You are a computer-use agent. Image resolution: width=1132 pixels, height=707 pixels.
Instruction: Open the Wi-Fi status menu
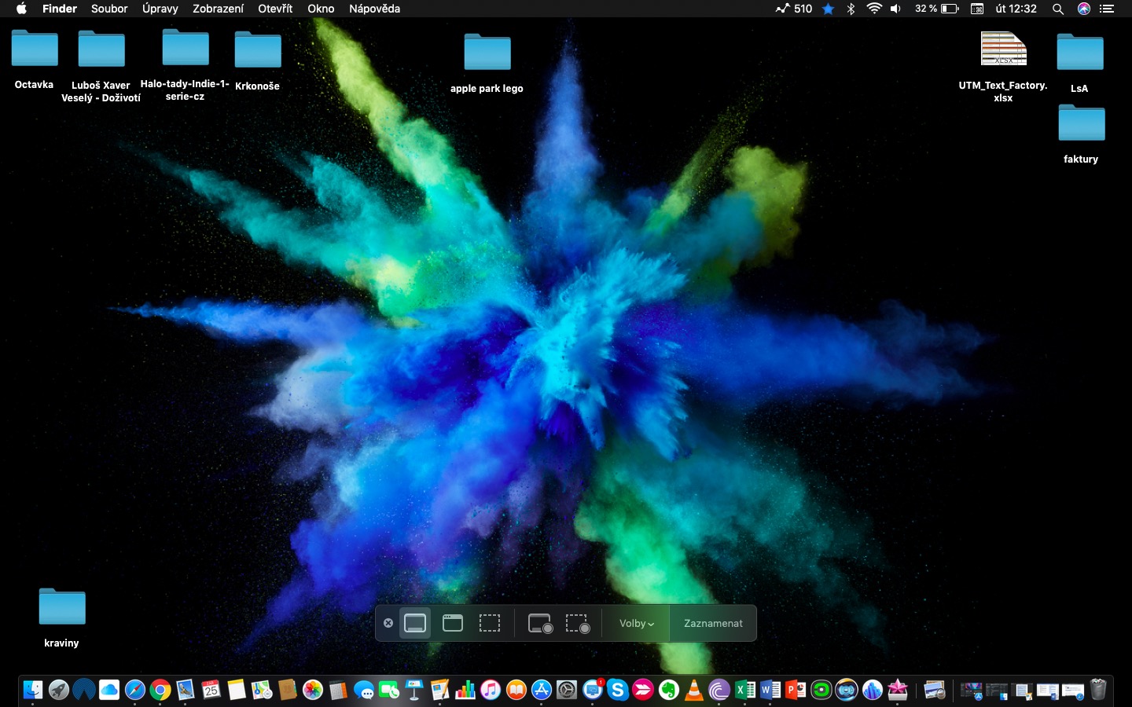coord(873,9)
